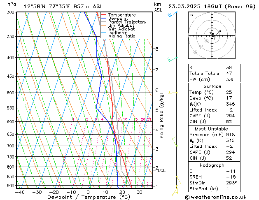Click the hodograph wind plot

coord(212,35)
